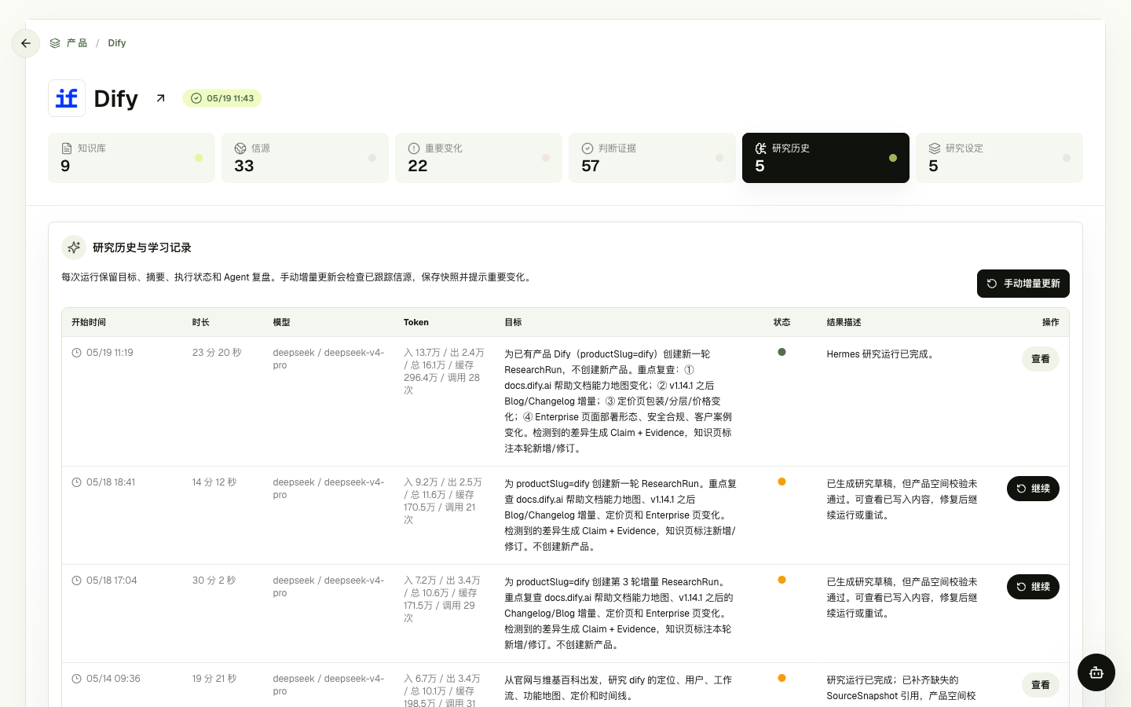Click the sparkle icon beside 研究历史与学习记录
The height and width of the screenshot is (707, 1131).
(x=74, y=247)
